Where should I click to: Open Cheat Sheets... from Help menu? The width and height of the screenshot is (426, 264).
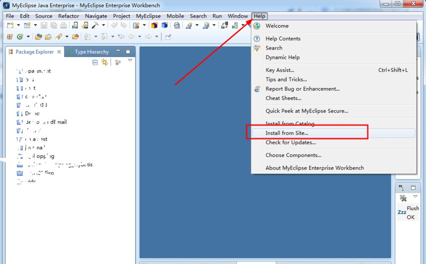334,98
